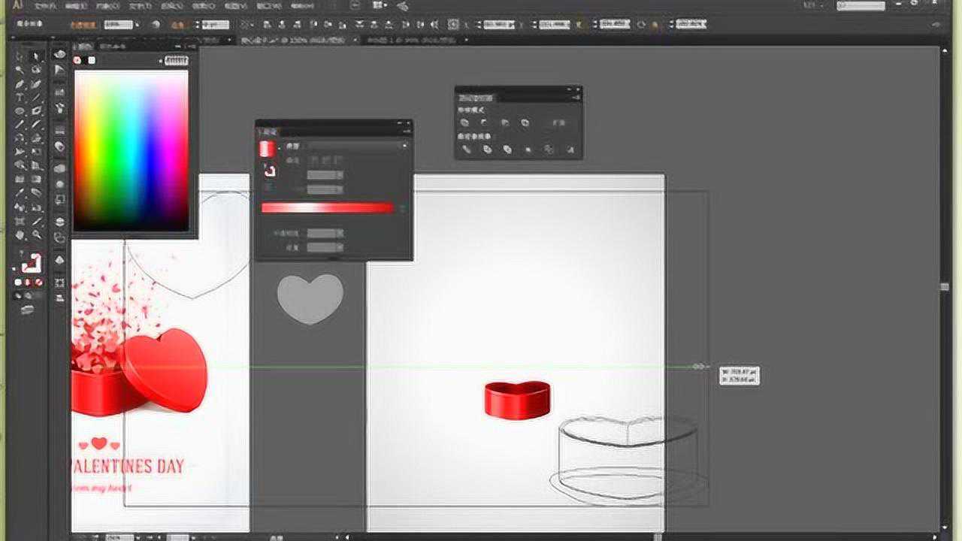Click Divide in Pathfinder panel
Viewport: 962px width, 541px height.
coord(466,149)
